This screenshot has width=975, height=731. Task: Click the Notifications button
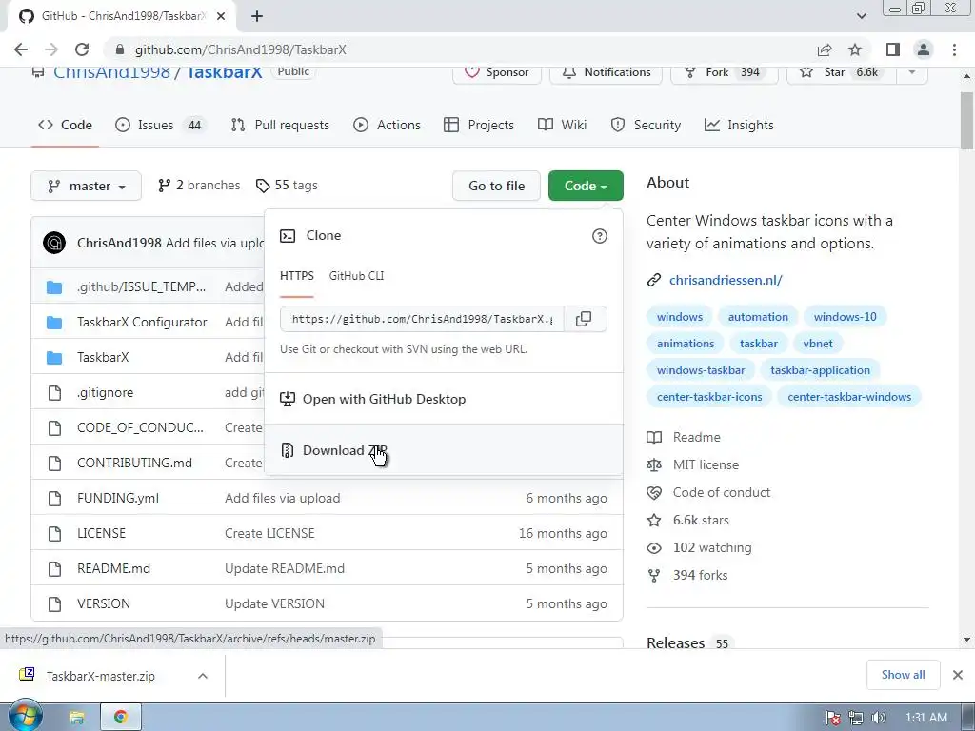click(606, 72)
